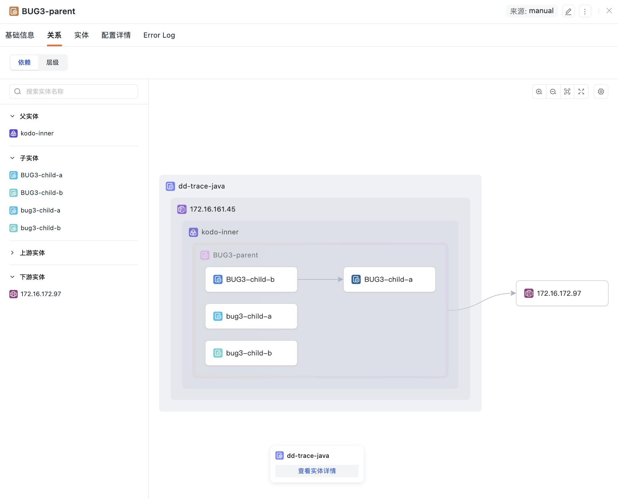Viewport: 618px width, 499px height.
Task: Collapse the 下游实体 section
Action: (12, 277)
